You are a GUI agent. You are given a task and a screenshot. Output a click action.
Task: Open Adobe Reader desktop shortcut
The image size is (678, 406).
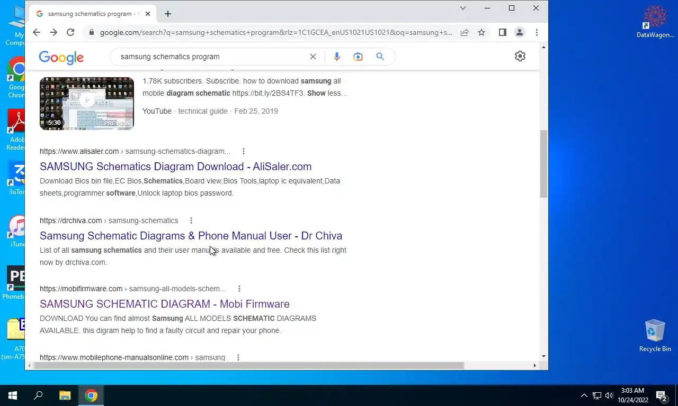click(x=17, y=131)
